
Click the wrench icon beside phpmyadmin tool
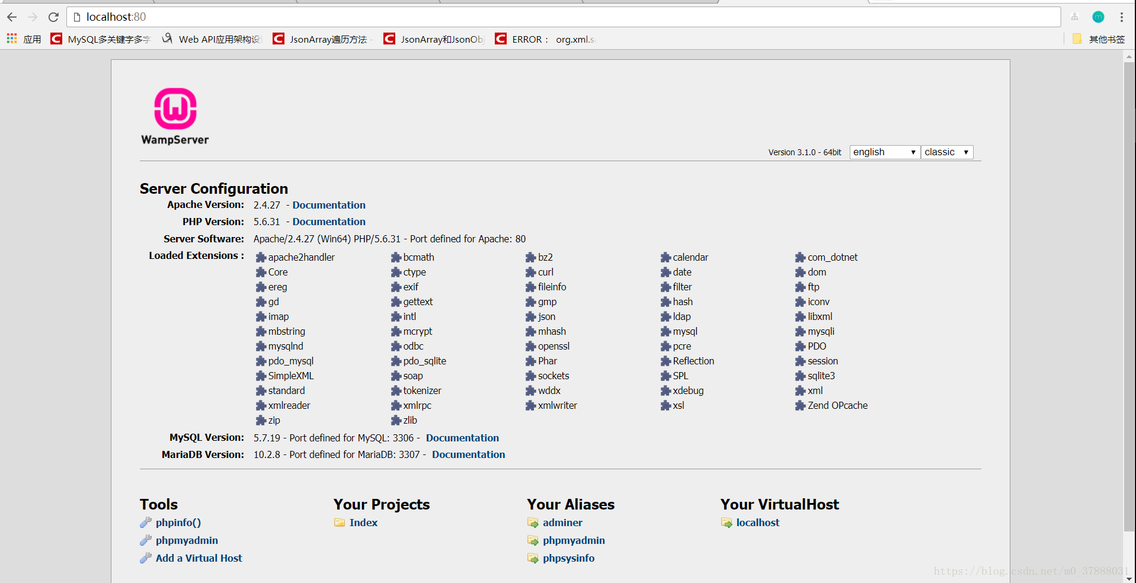point(146,540)
